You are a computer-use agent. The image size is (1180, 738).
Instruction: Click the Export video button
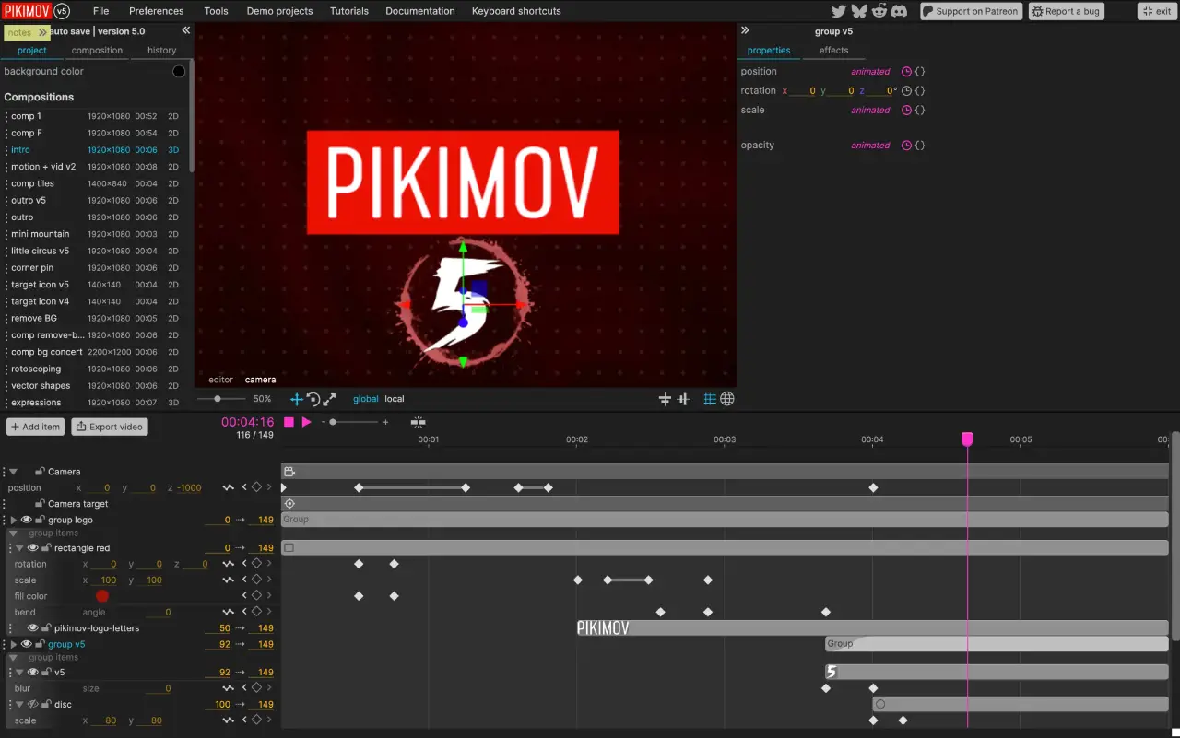point(109,426)
